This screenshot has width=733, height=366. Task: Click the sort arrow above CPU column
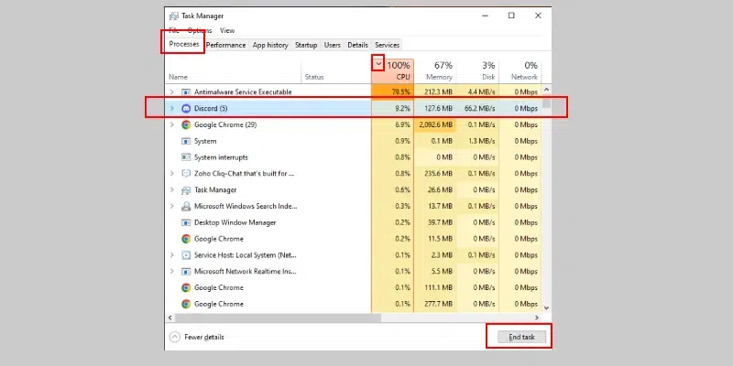(x=378, y=63)
